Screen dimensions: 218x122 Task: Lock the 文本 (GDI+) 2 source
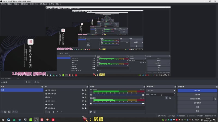[86, 90]
